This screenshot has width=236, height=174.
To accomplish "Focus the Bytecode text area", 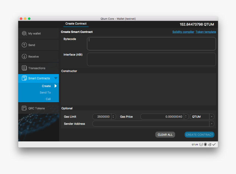I will pos(151,44).
